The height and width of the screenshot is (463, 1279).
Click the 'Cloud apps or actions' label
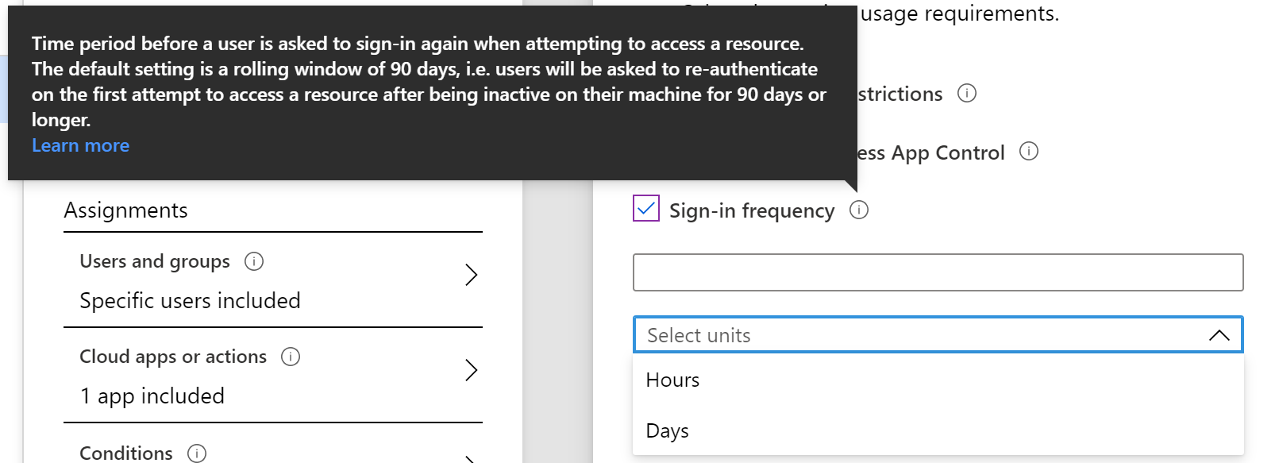coord(173,357)
